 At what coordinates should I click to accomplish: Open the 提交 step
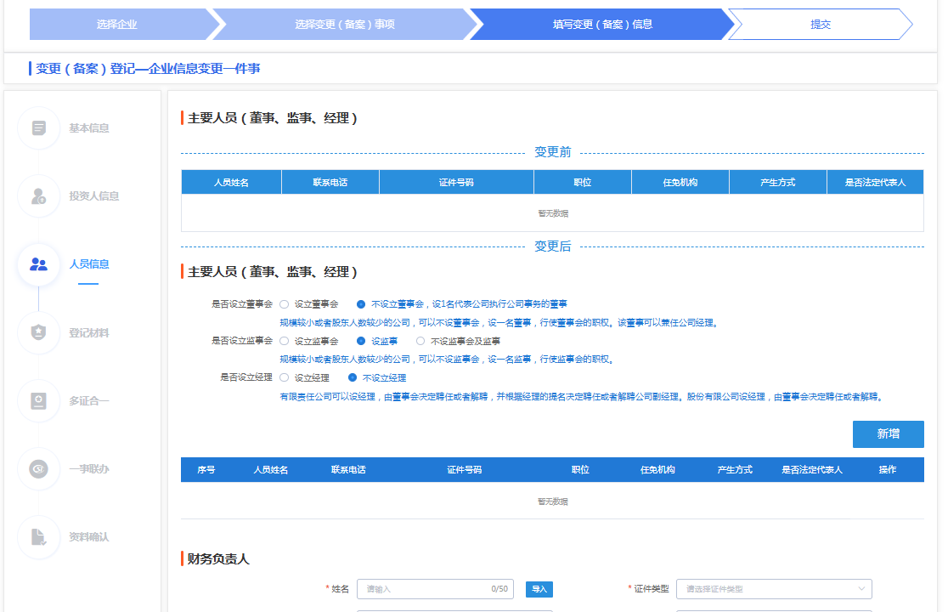click(820, 25)
